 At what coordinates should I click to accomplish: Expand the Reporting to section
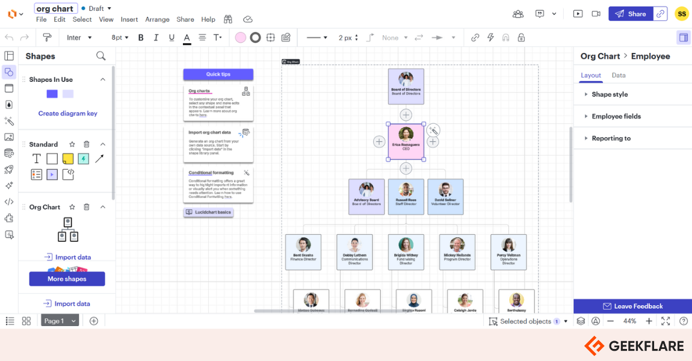tap(611, 138)
